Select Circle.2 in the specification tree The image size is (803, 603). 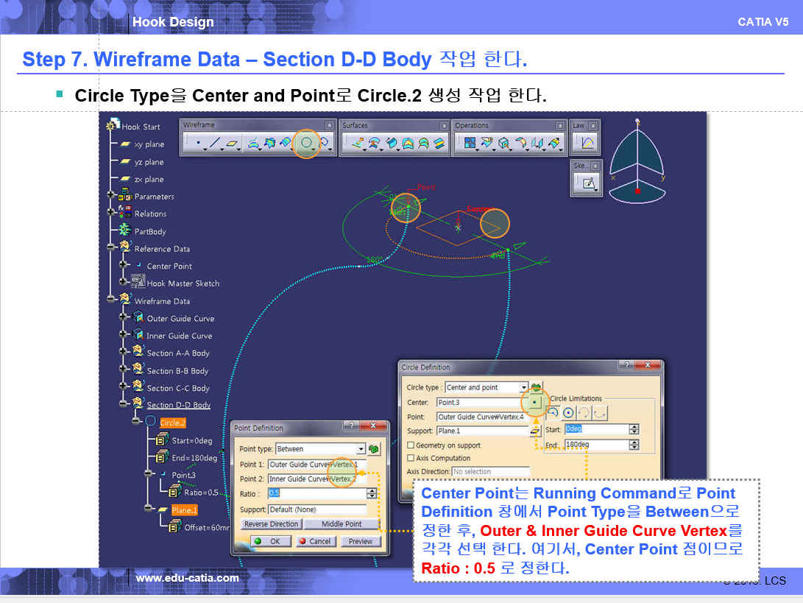click(172, 423)
